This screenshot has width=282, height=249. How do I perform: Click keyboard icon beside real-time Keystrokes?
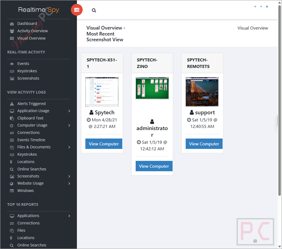[x=12, y=71]
